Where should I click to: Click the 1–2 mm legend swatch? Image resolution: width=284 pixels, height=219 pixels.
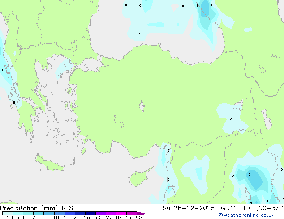click(x=28, y=213)
